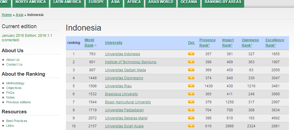Open details icon for Universitas Diponegoro
Screen dimensions: 294x130
[x=191, y=78]
